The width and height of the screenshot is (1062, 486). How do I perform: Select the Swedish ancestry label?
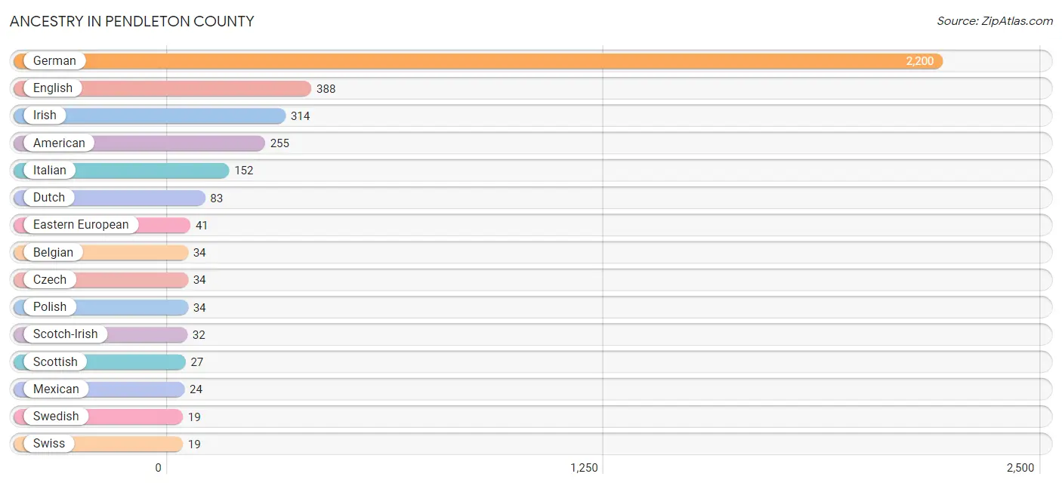pos(56,417)
